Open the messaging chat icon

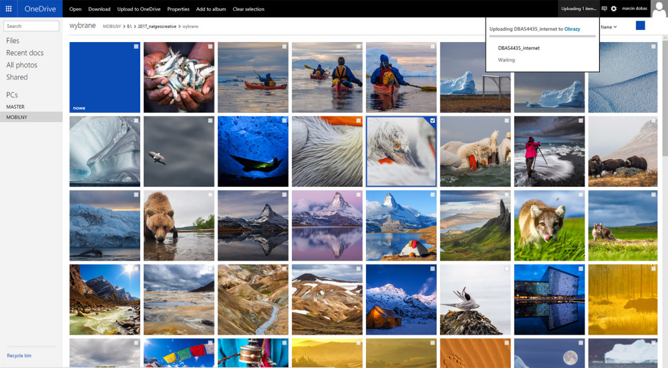[x=604, y=9]
